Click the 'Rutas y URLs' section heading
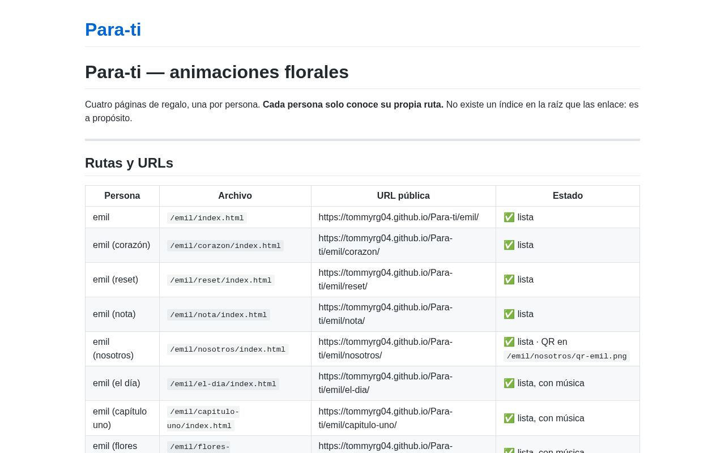 (129, 163)
